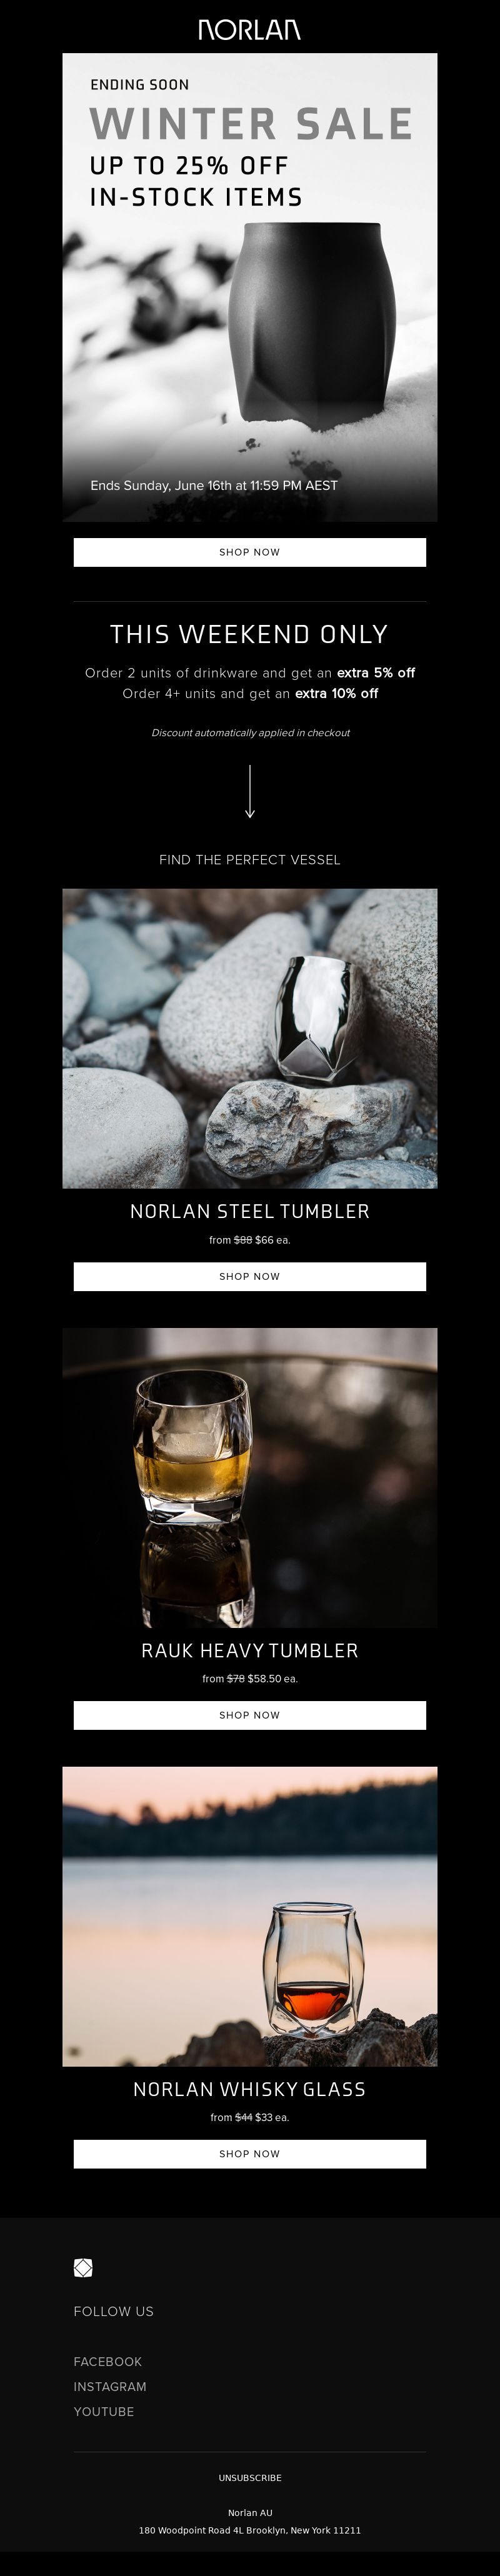The width and height of the screenshot is (500, 2576).
Task: Click the This Weekend Only heading
Action: (250, 634)
